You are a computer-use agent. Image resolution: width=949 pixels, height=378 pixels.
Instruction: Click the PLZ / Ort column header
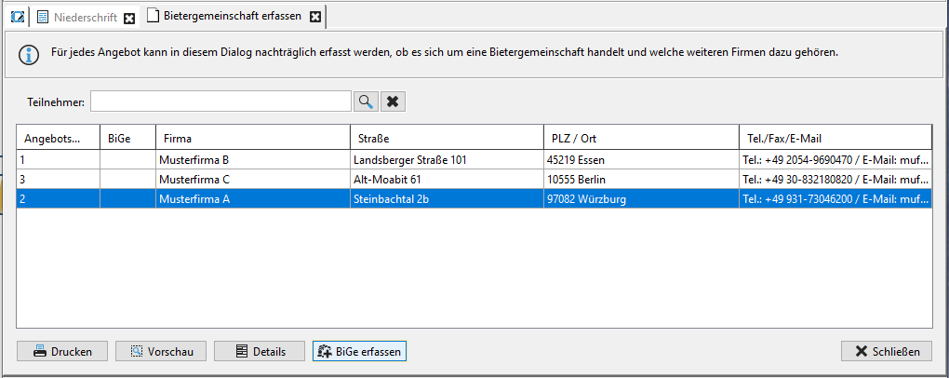642,138
